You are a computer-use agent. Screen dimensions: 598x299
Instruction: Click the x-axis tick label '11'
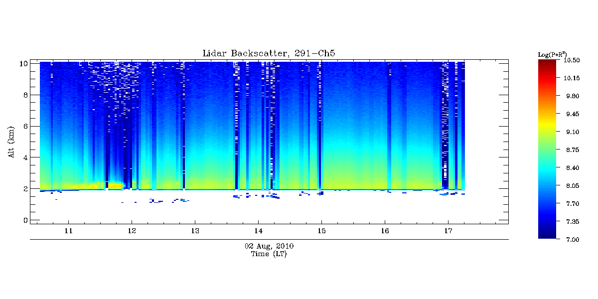point(68,231)
